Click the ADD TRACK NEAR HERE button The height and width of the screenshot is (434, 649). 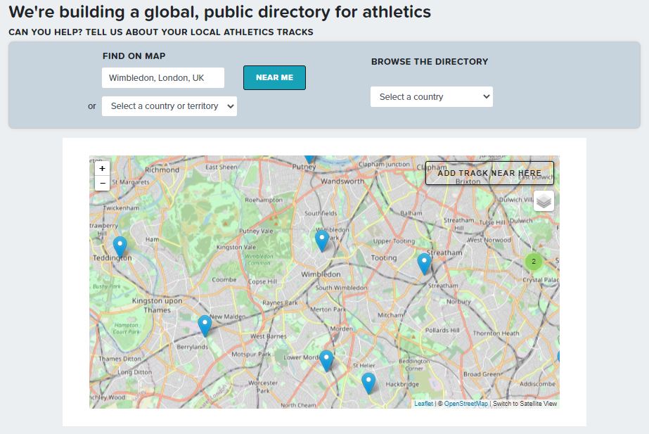[x=489, y=173]
